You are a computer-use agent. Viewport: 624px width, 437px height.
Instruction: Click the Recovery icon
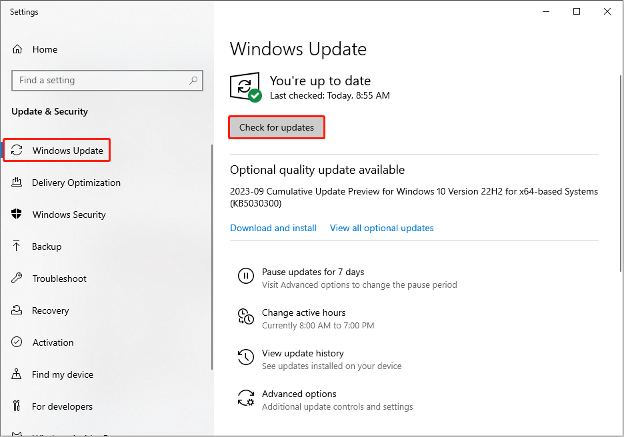pos(17,310)
